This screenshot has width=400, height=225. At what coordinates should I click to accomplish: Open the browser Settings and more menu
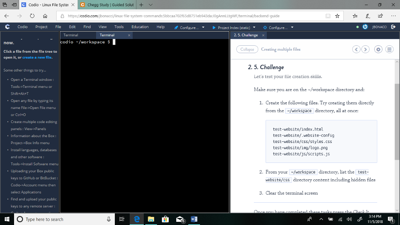click(x=393, y=16)
